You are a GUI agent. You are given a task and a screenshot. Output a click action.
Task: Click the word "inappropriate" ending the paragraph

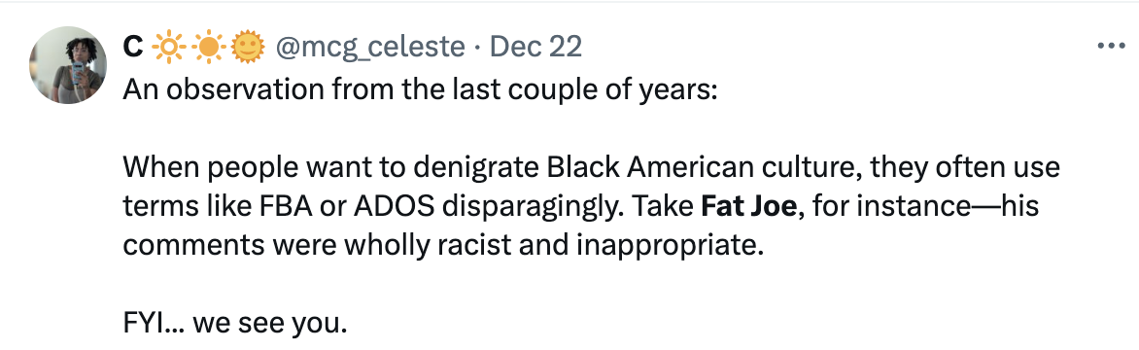(x=670, y=248)
